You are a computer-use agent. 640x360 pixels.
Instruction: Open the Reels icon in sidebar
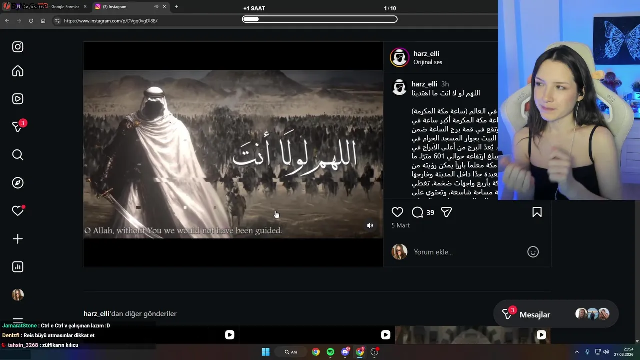[18, 99]
